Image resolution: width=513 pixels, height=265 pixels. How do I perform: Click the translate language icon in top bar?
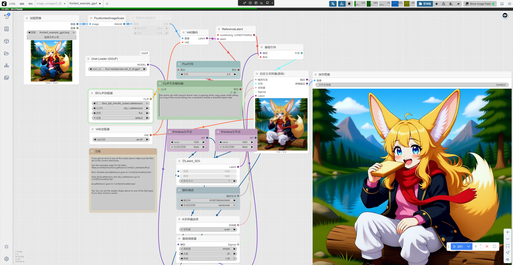(x=333, y=4)
